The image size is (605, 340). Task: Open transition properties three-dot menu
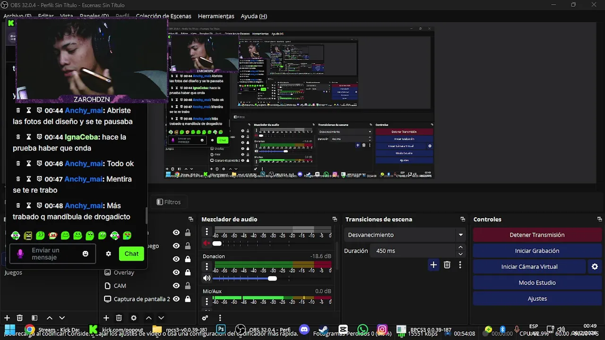click(460, 265)
